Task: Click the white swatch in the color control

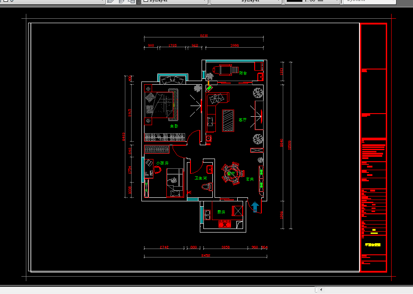Action: coord(145,1)
